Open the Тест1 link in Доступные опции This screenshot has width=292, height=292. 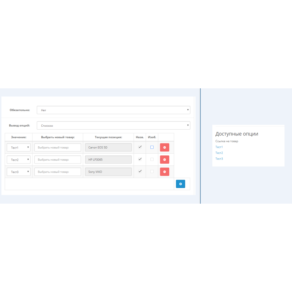pyautogui.click(x=219, y=147)
